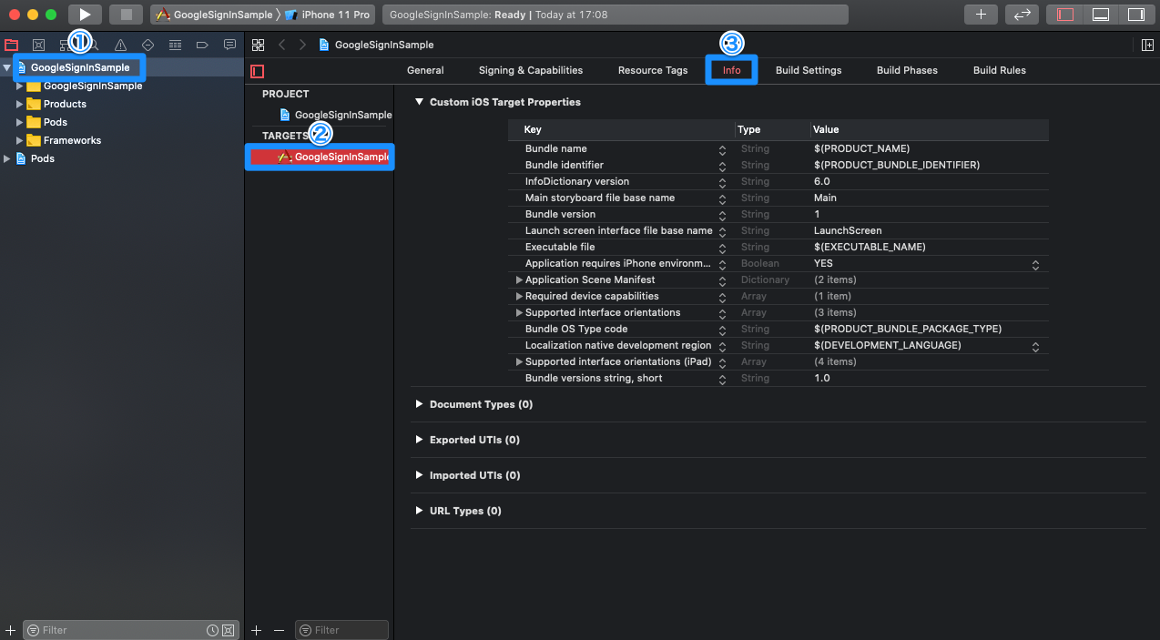
Task: Go back in editor history
Action: coord(282,45)
